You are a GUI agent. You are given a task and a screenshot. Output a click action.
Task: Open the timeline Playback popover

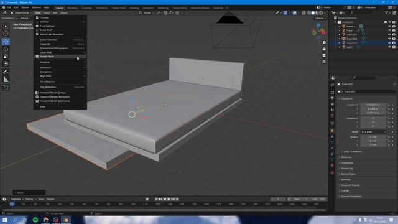[x=17, y=199]
